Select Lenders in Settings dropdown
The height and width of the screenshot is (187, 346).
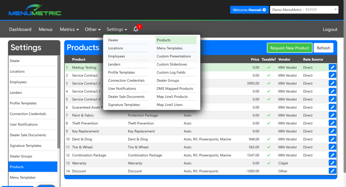point(127,64)
